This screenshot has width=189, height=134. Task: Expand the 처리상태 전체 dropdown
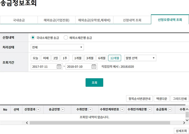57,47
